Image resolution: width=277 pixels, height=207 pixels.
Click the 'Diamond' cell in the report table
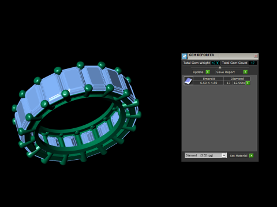pyautogui.click(x=237, y=79)
